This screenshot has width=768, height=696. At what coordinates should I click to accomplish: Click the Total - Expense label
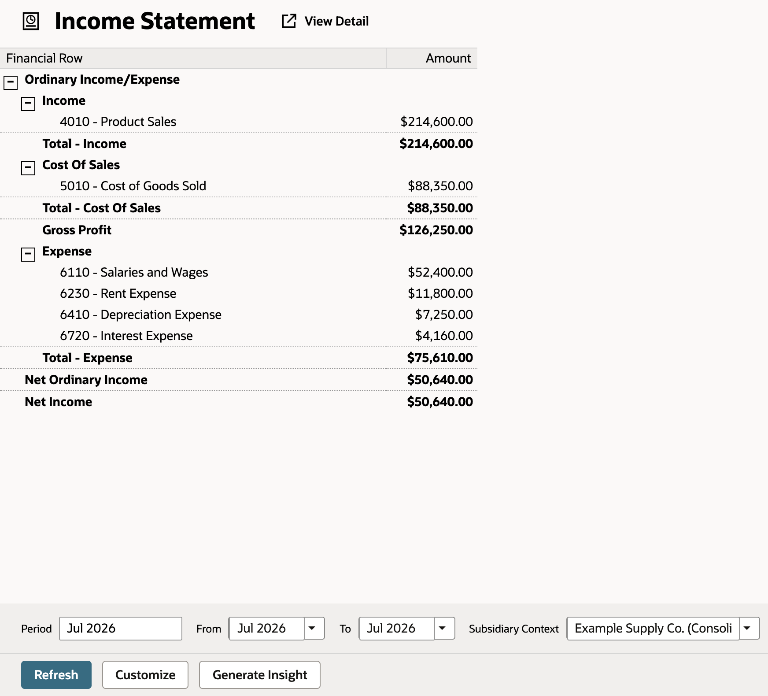(87, 358)
